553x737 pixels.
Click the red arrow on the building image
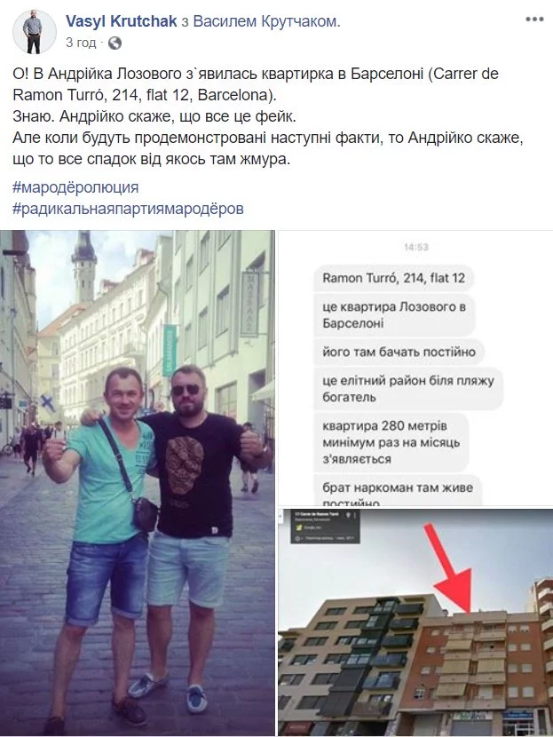[450, 569]
